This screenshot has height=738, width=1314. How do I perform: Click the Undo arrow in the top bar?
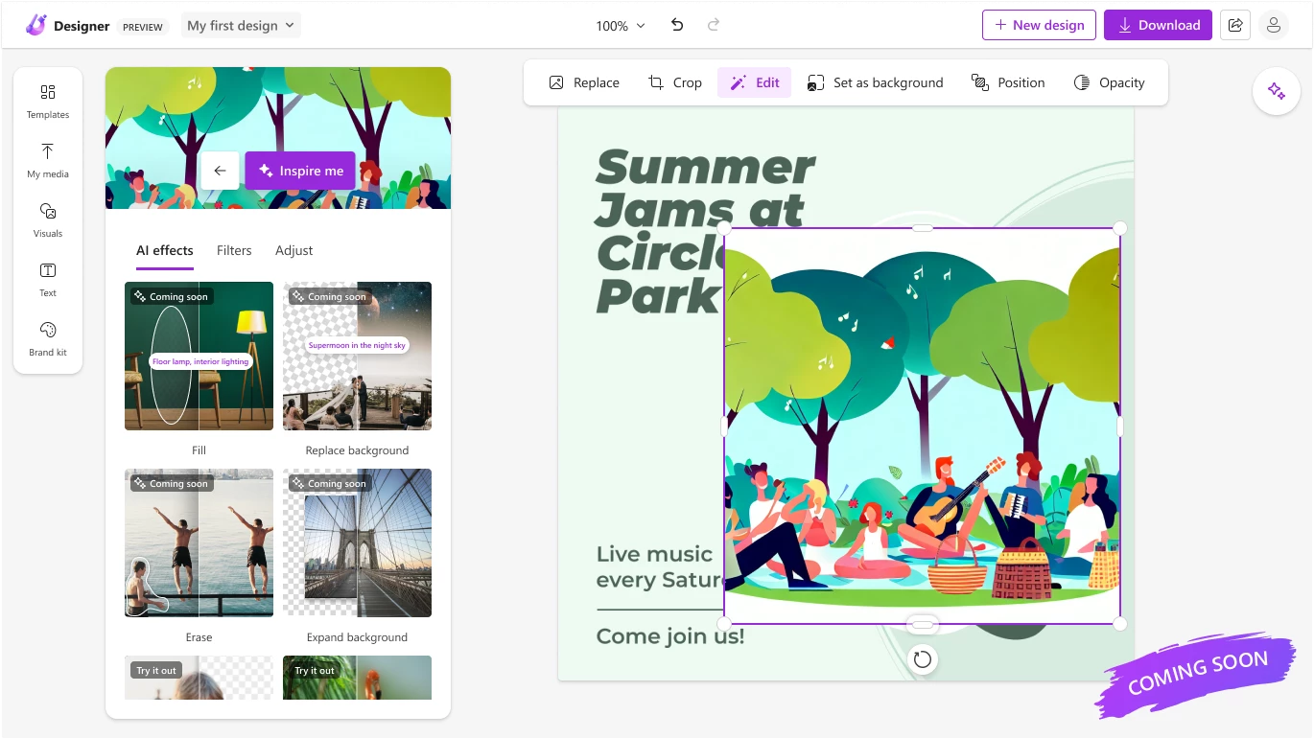676,26
